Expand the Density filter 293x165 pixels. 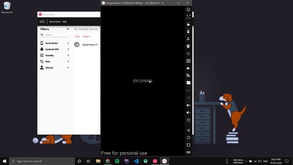(54, 55)
